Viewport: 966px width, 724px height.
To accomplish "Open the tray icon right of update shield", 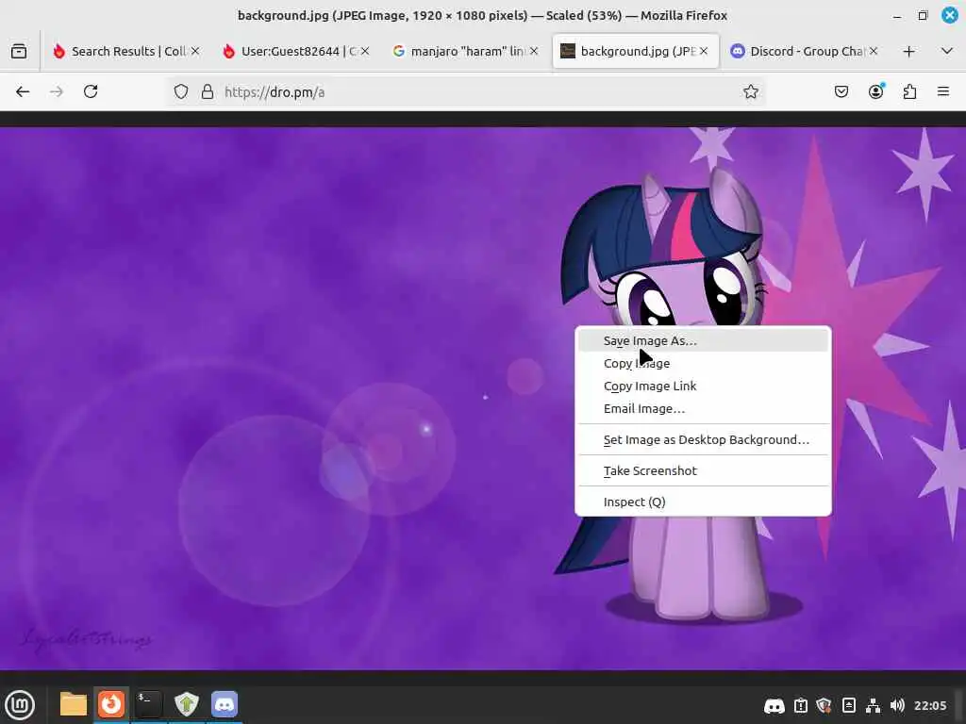I will (x=848, y=705).
